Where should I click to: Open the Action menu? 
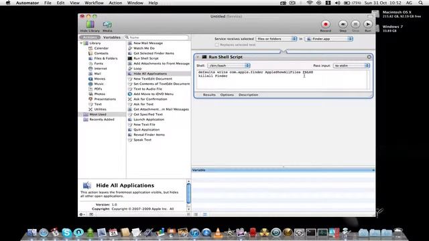[115, 3]
